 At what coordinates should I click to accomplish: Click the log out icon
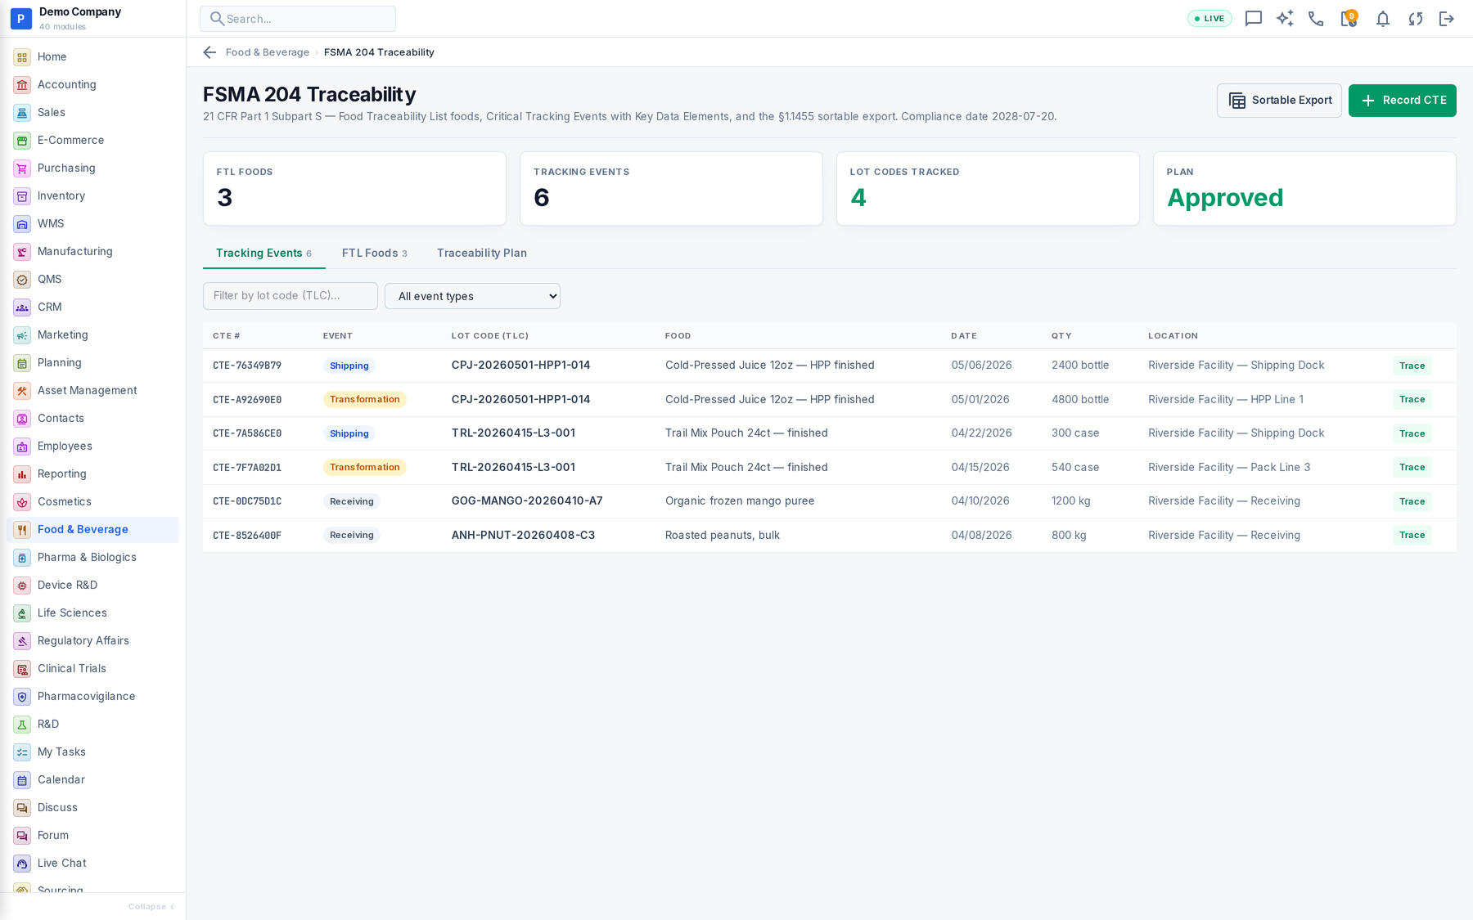pyautogui.click(x=1447, y=19)
